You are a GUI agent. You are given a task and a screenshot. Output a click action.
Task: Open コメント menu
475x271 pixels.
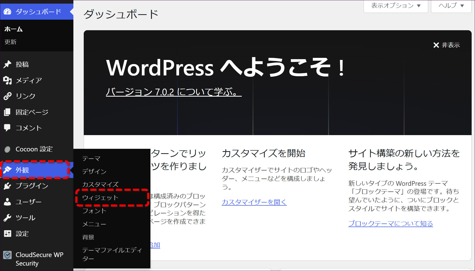pos(37,128)
